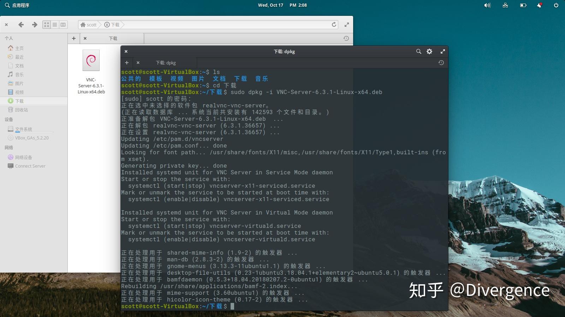Maximize the Files window

347,25
